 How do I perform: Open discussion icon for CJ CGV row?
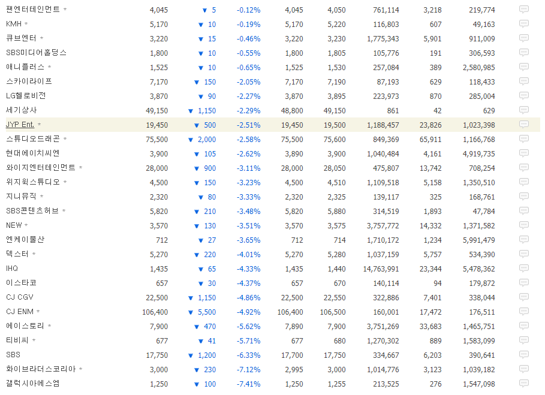coord(524,297)
